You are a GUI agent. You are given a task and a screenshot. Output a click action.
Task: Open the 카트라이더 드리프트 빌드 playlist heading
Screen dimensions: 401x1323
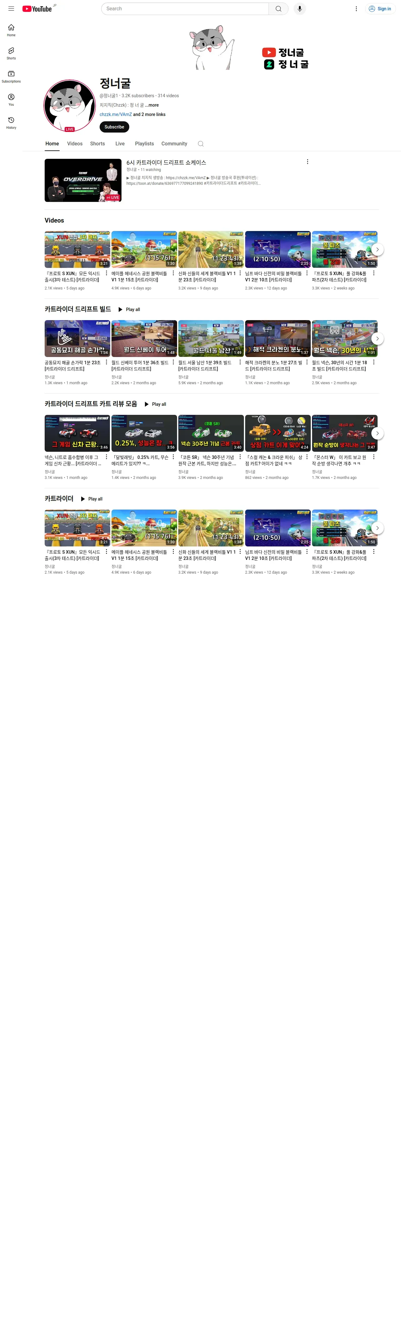77,309
